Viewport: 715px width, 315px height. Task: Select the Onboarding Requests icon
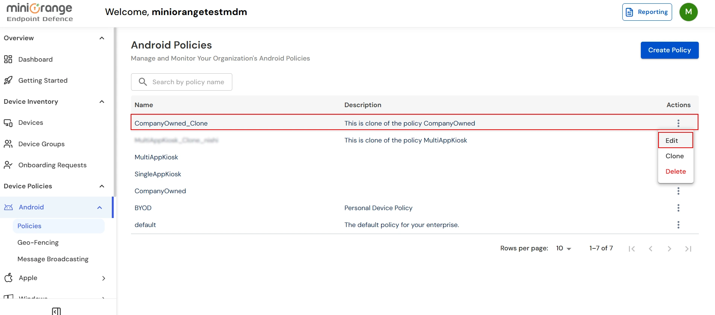pyautogui.click(x=8, y=165)
